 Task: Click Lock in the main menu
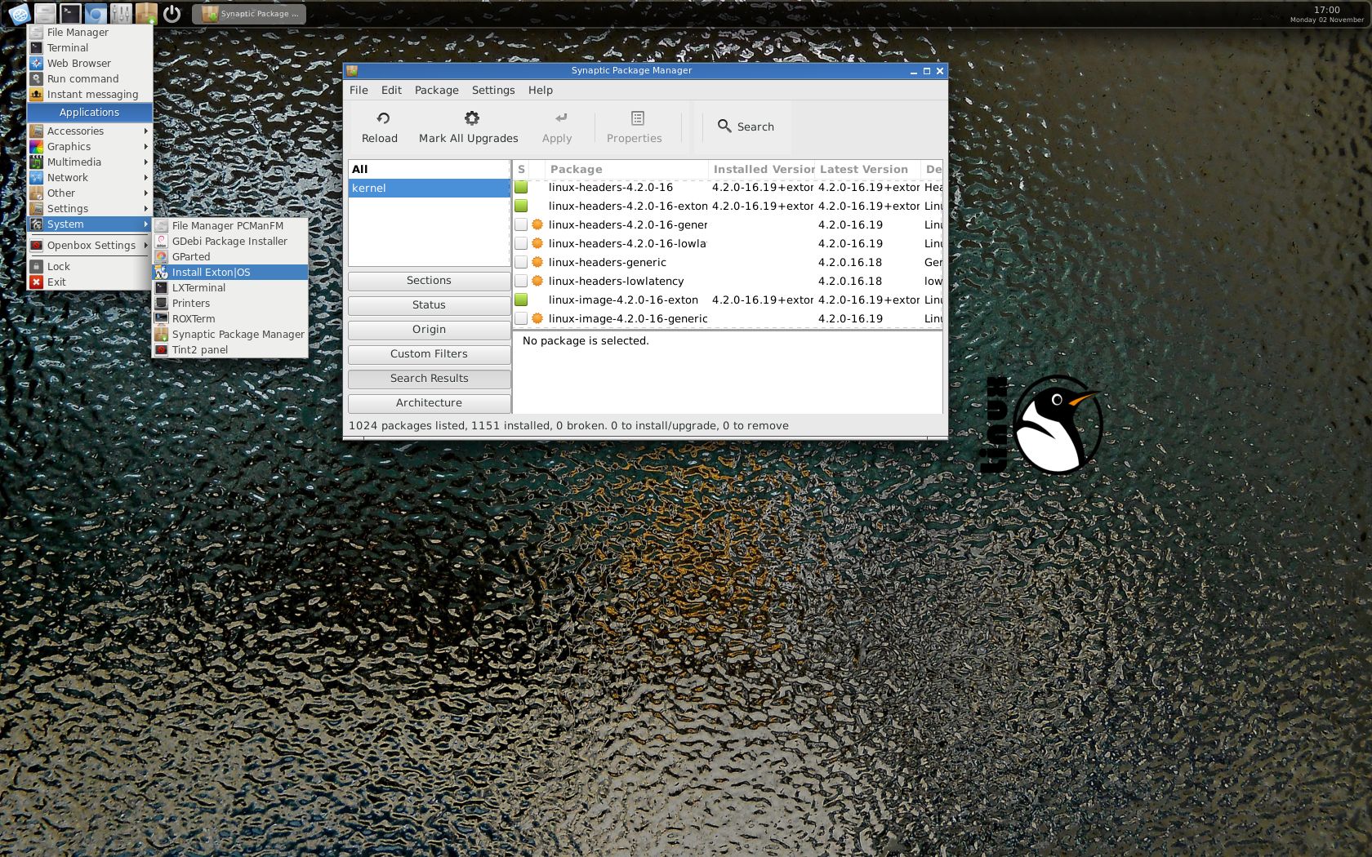[90, 267]
